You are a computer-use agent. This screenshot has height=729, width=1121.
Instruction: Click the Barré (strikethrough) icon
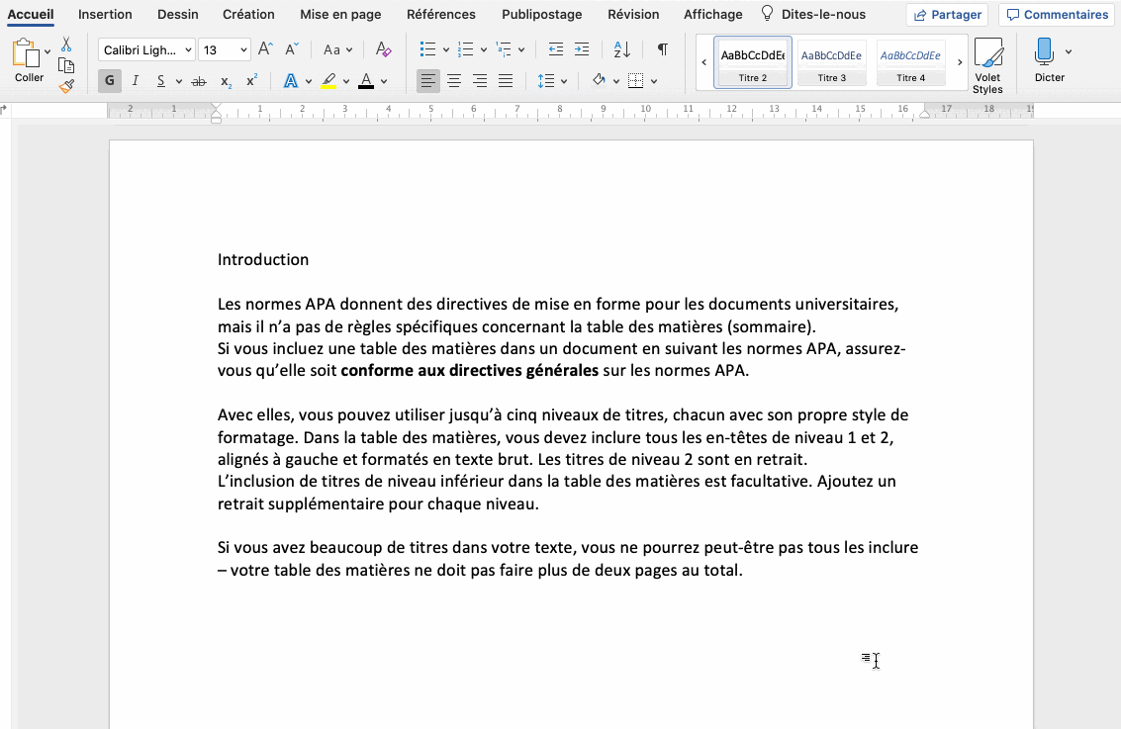click(198, 80)
